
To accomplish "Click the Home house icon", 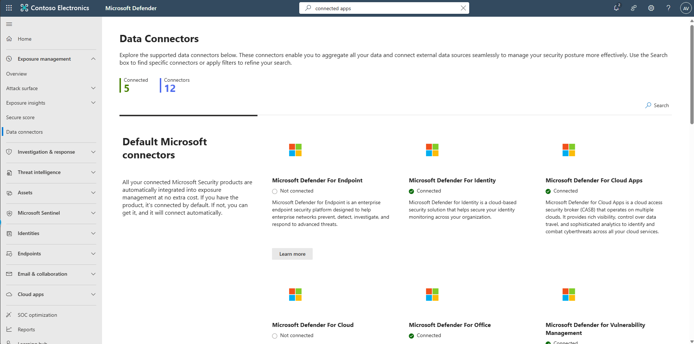I will click(9, 39).
